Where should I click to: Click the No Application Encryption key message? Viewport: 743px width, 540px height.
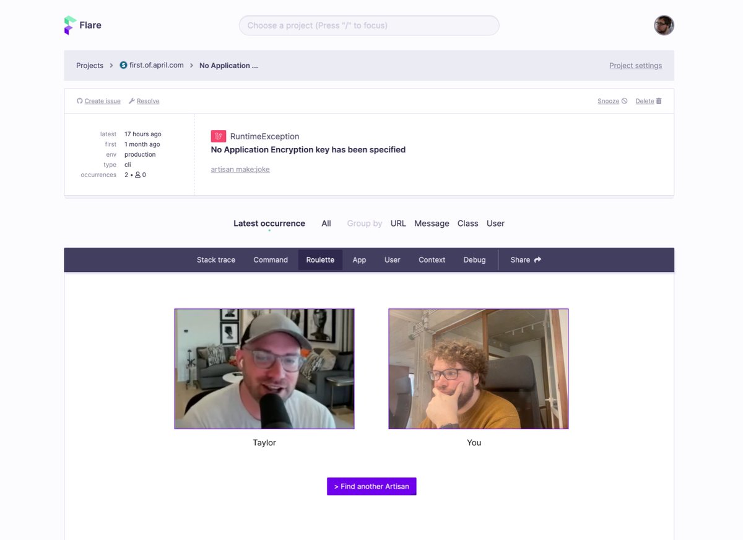[x=308, y=149]
